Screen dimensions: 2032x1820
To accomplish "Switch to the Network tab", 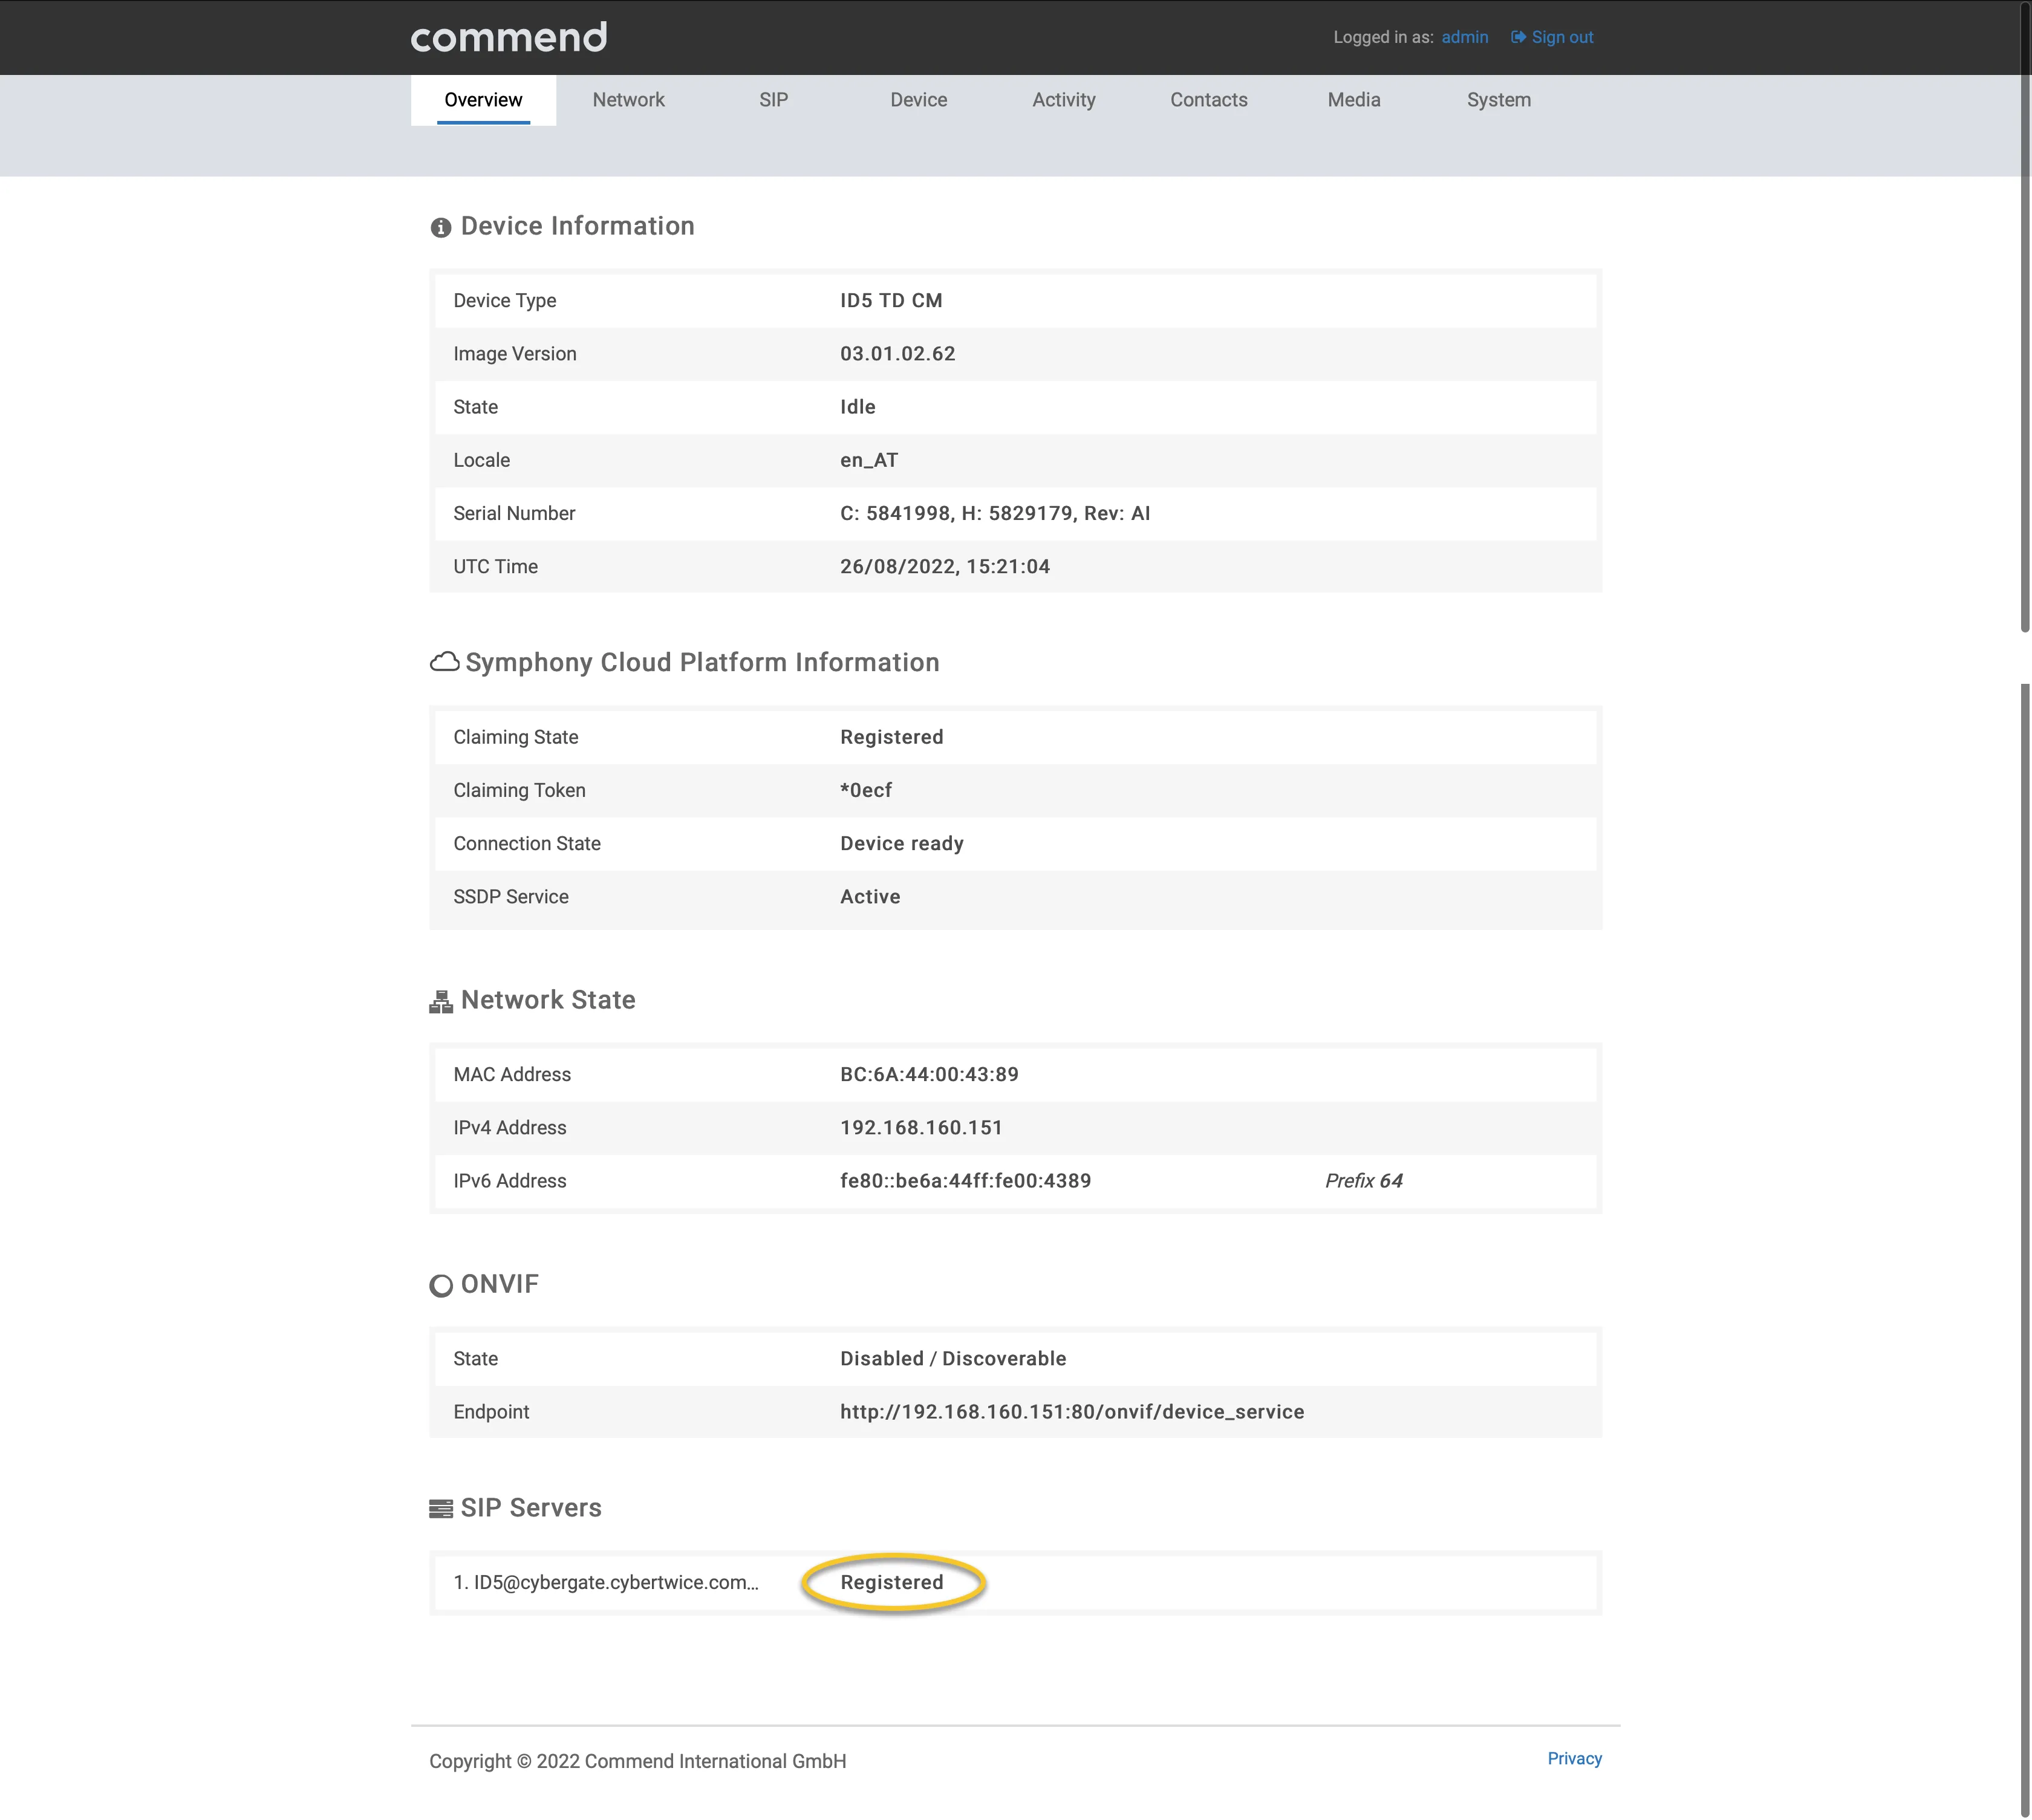I will tap(628, 100).
